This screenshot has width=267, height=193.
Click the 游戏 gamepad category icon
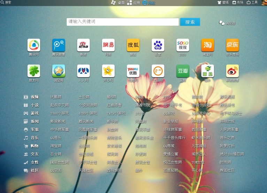(26, 113)
